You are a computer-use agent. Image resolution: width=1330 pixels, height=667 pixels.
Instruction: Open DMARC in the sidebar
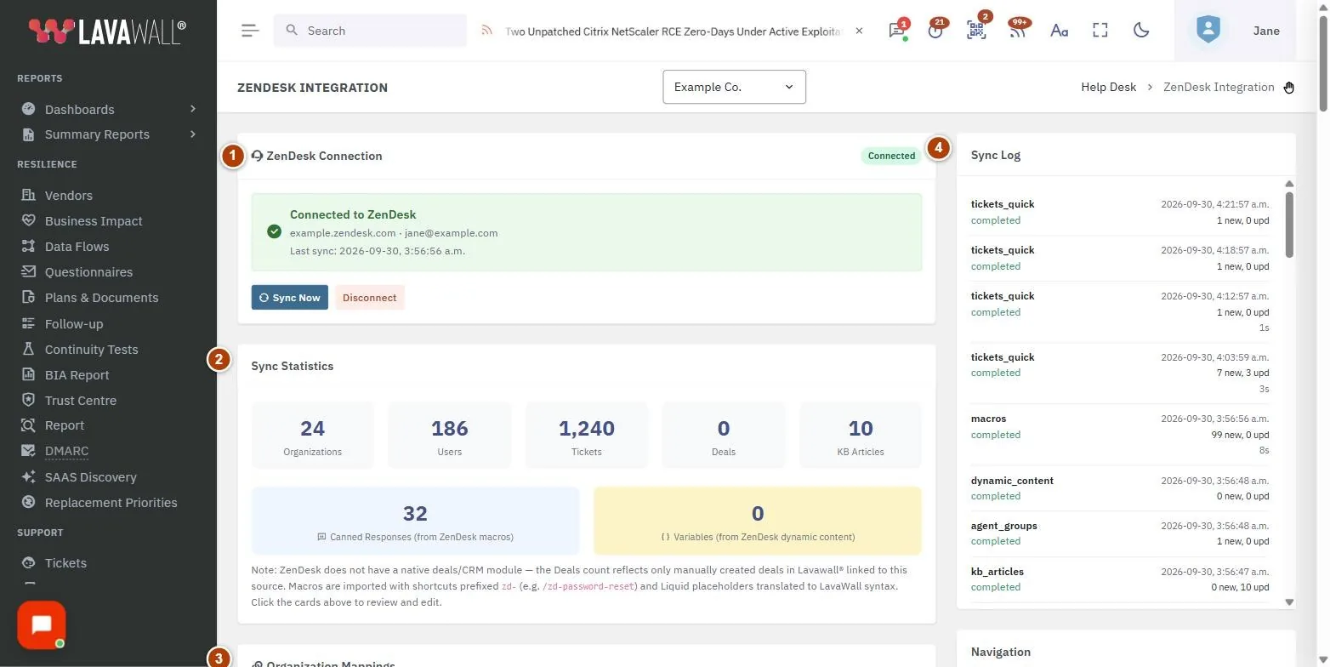(66, 451)
